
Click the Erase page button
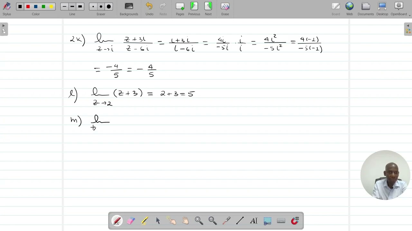tap(225, 9)
